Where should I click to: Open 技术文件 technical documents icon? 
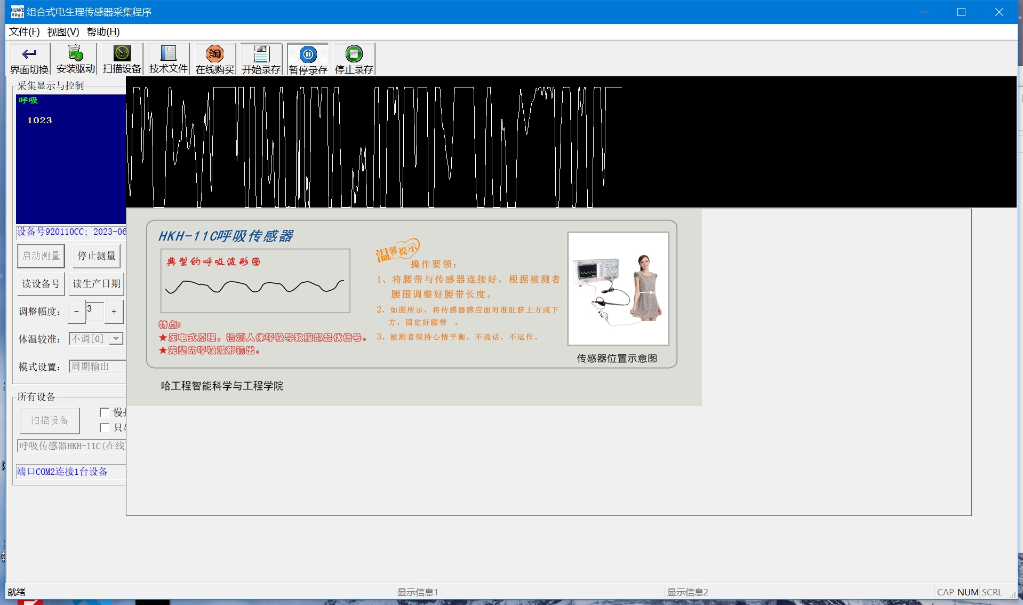point(168,53)
